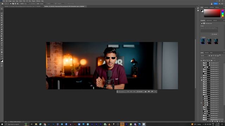The height and width of the screenshot is (126, 225).
Task: Show next variation arrow in task bar
Action: pyautogui.click(x=134, y=92)
